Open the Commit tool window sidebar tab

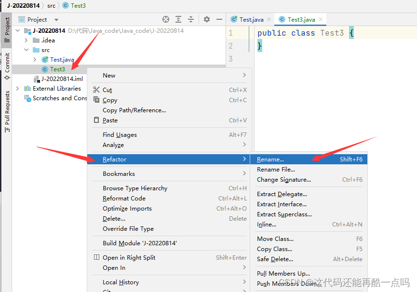(x=7, y=66)
